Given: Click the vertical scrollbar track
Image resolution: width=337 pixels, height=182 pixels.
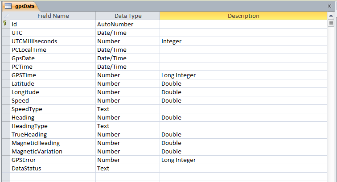Looking at the screenshot, I should click(331, 103).
